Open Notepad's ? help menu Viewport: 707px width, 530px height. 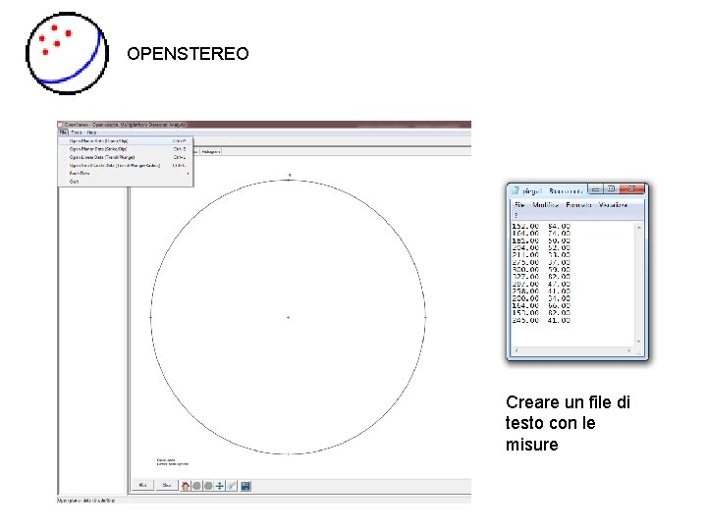pos(517,215)
